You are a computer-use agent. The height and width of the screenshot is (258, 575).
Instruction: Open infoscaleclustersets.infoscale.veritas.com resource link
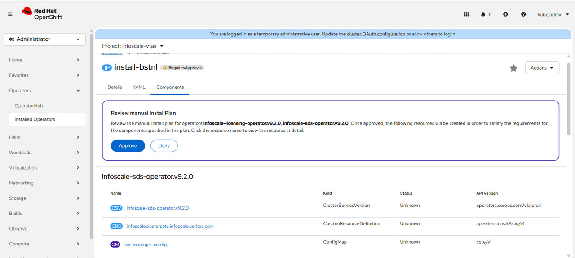click(170, 227)
